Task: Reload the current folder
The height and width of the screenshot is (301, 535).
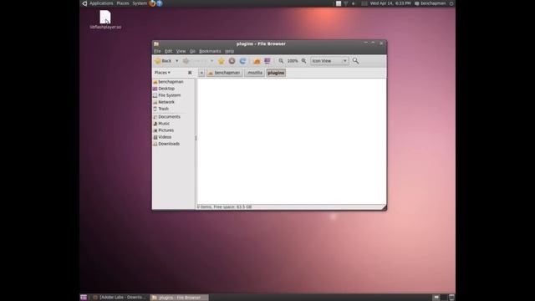Action: pos(242,61)
